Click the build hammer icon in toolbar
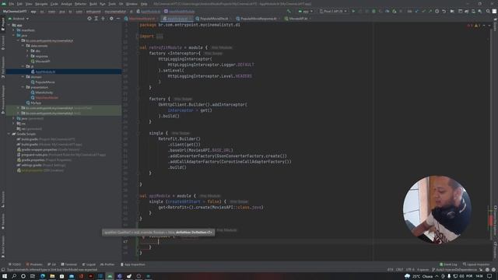The width and height of the screenshot is (498, 280). point(289,11)
